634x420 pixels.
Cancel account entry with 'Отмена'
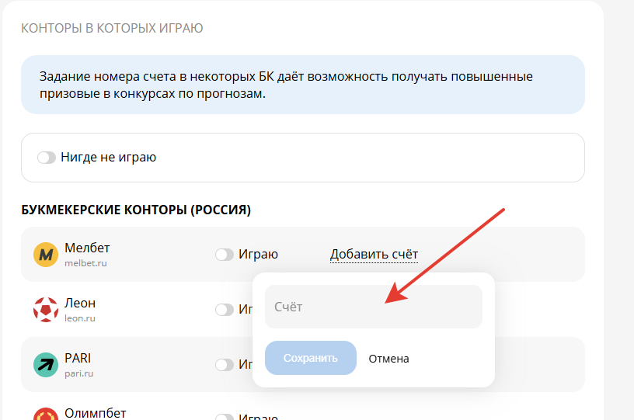click(x=388, y=359)
